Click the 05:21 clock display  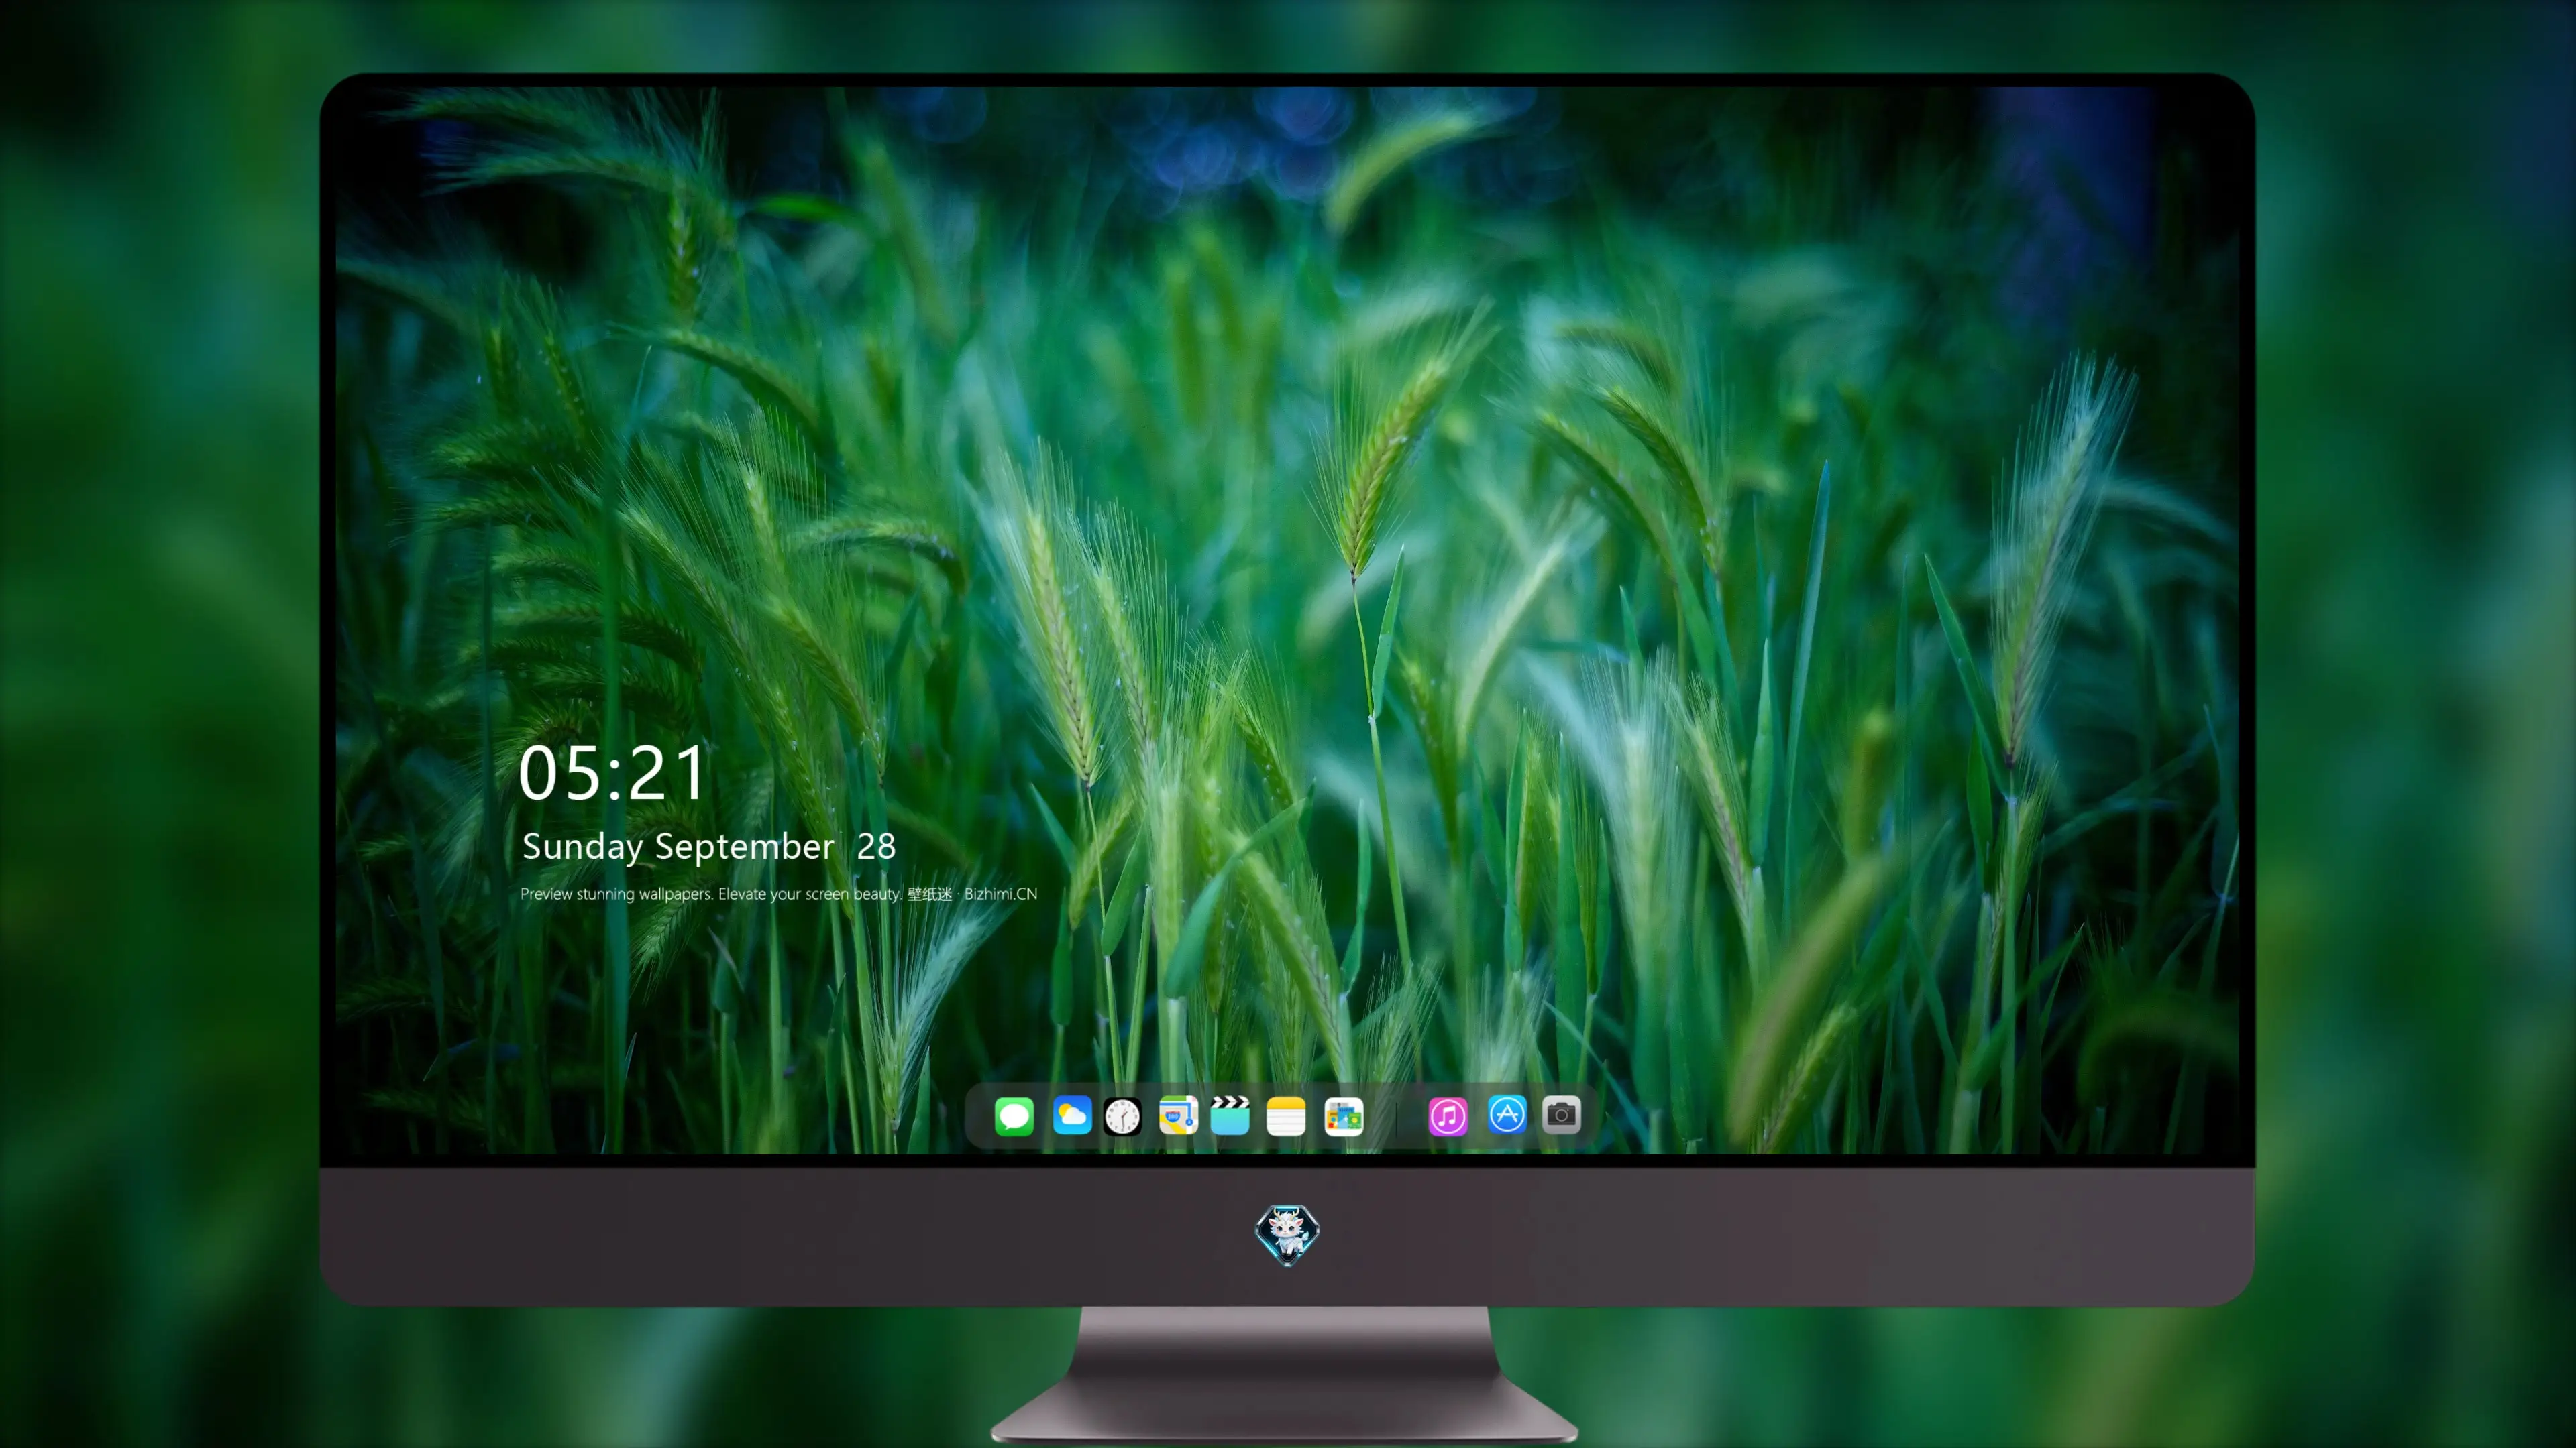tap(612, 774)
